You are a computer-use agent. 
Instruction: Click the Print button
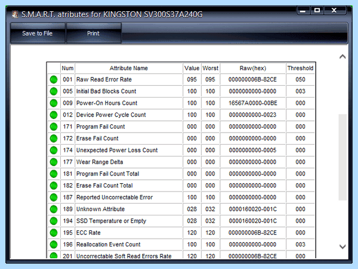coord(94,33)
